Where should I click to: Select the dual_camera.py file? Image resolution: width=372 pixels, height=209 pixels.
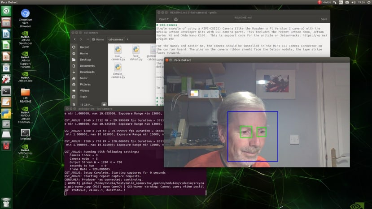[x=118, y=53]
